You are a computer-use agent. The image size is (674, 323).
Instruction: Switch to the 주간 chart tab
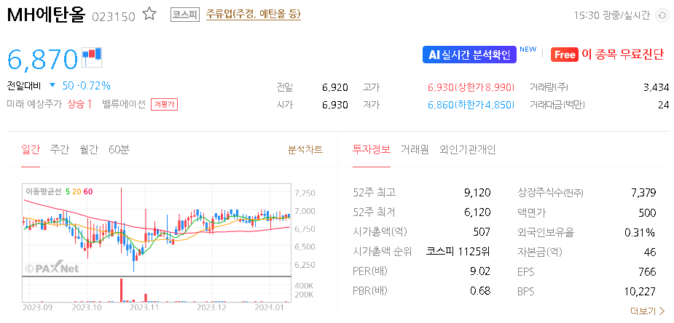pyautogui.click(x=59, y=150)
